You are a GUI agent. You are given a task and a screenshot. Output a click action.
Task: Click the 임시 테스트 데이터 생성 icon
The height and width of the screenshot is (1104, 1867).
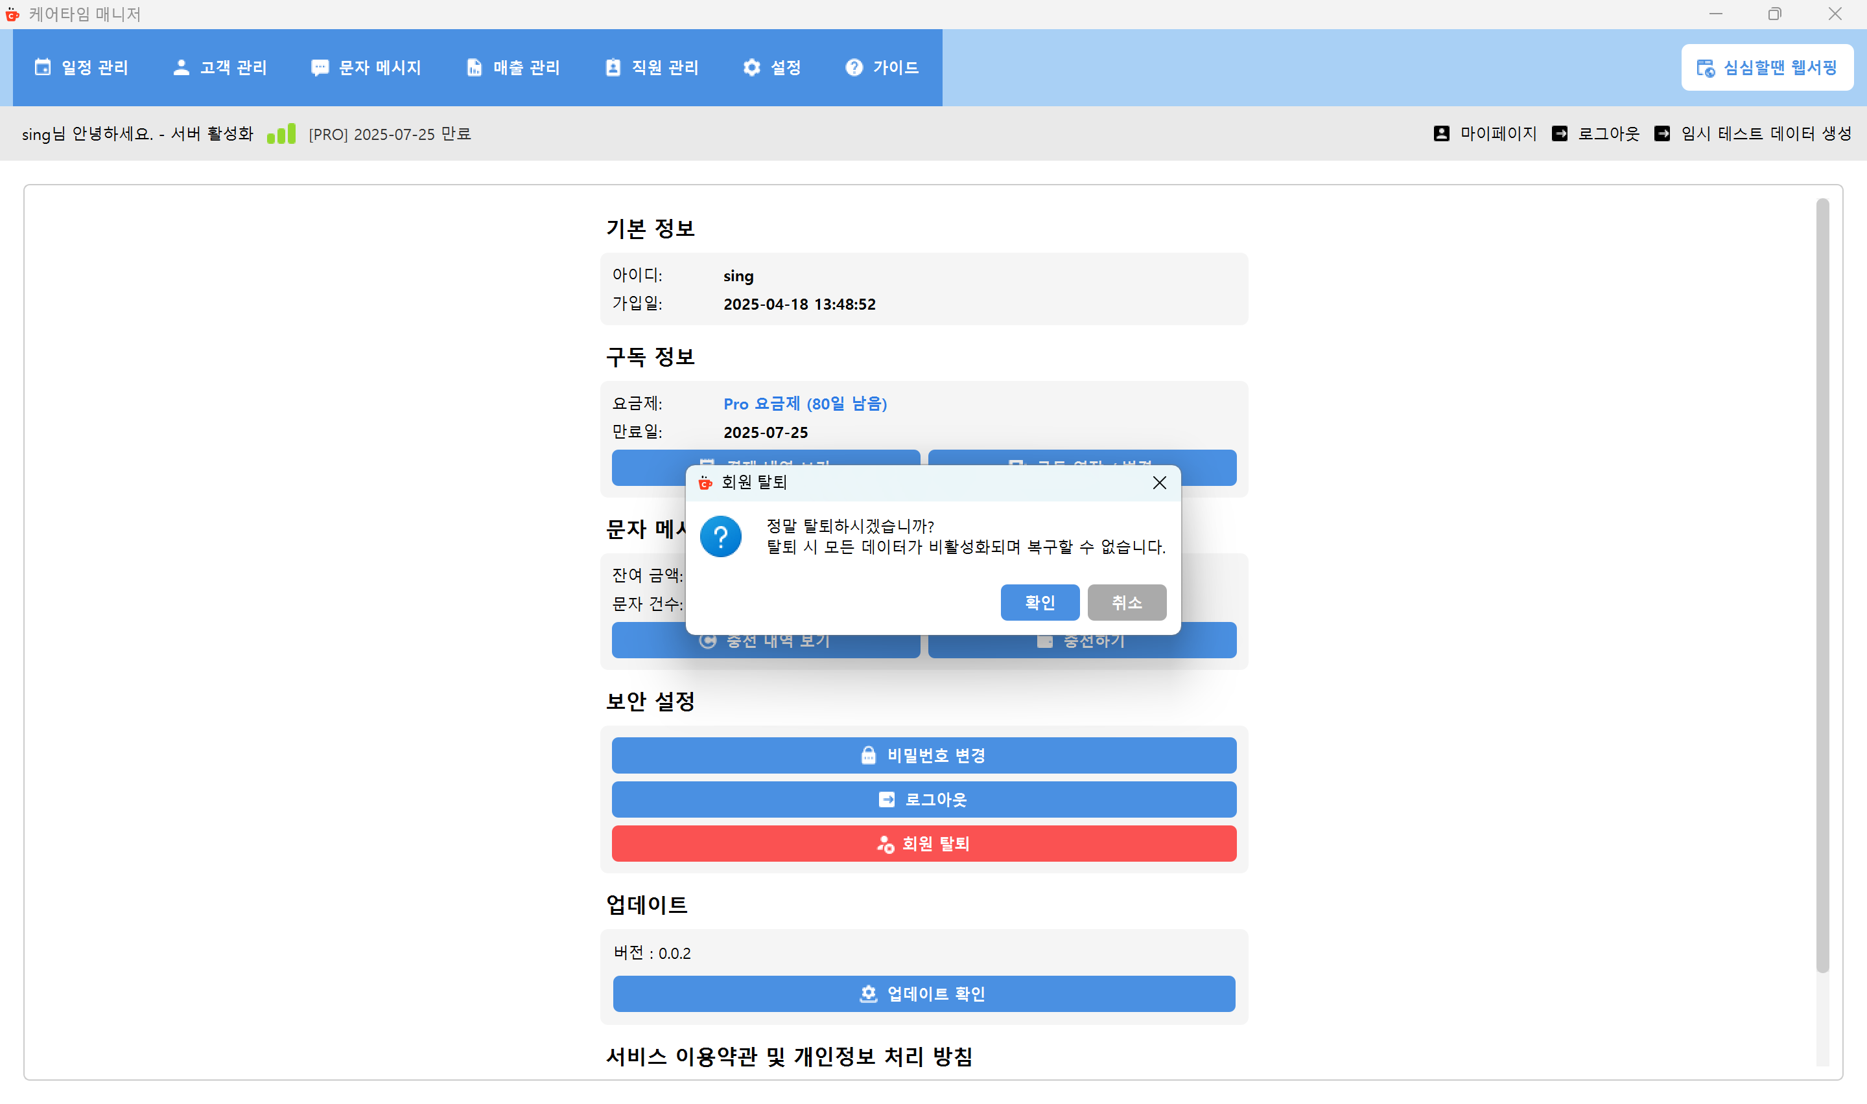point(1662,134)
